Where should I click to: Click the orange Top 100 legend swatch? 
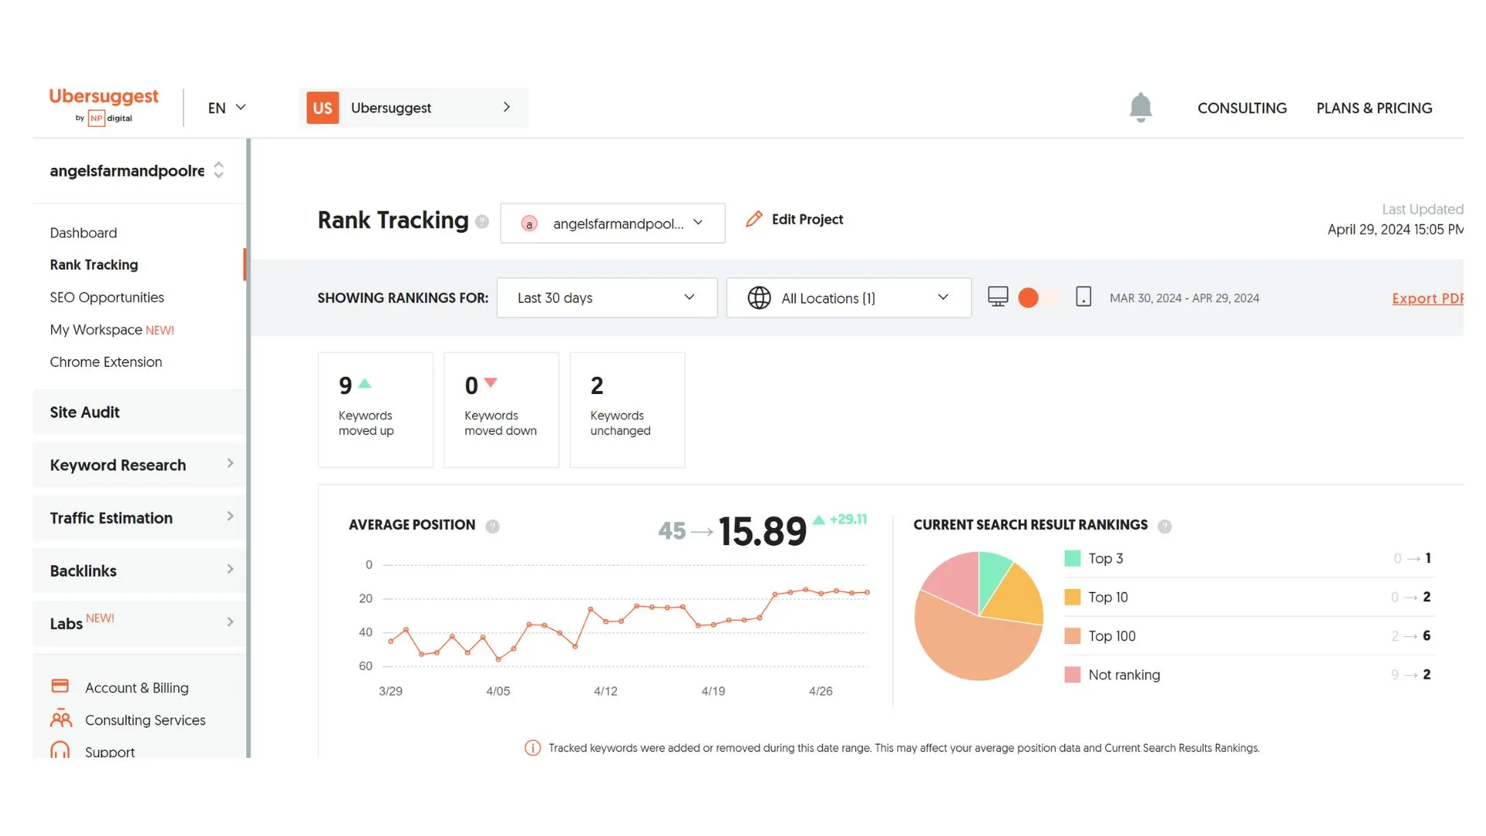point(1072,636)
